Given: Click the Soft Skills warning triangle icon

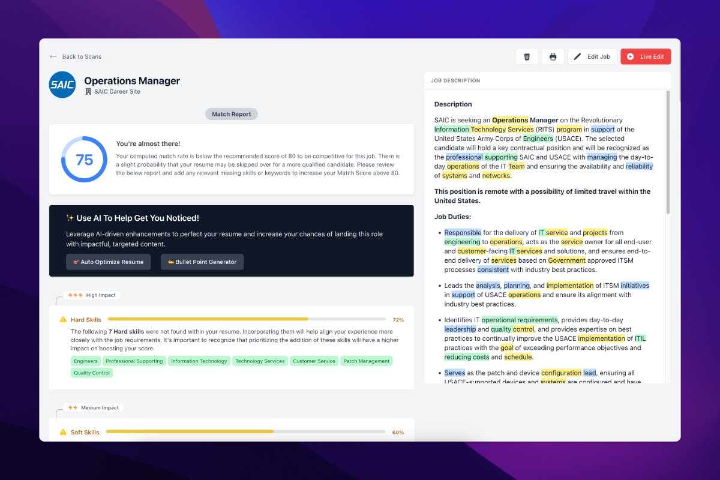Looking at the screenshot, I should 63,432.
